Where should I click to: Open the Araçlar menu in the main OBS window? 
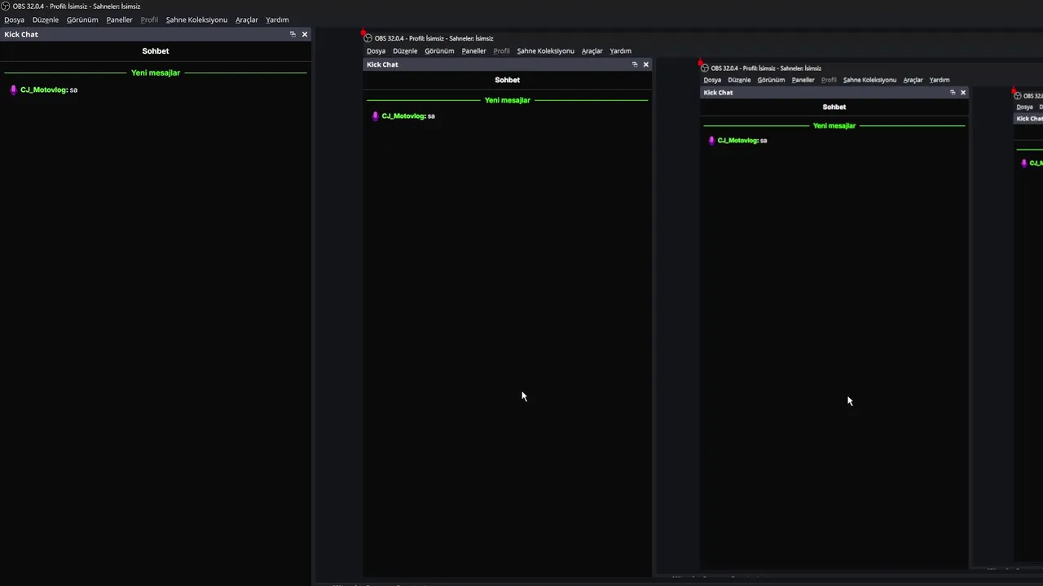(247, 20)
